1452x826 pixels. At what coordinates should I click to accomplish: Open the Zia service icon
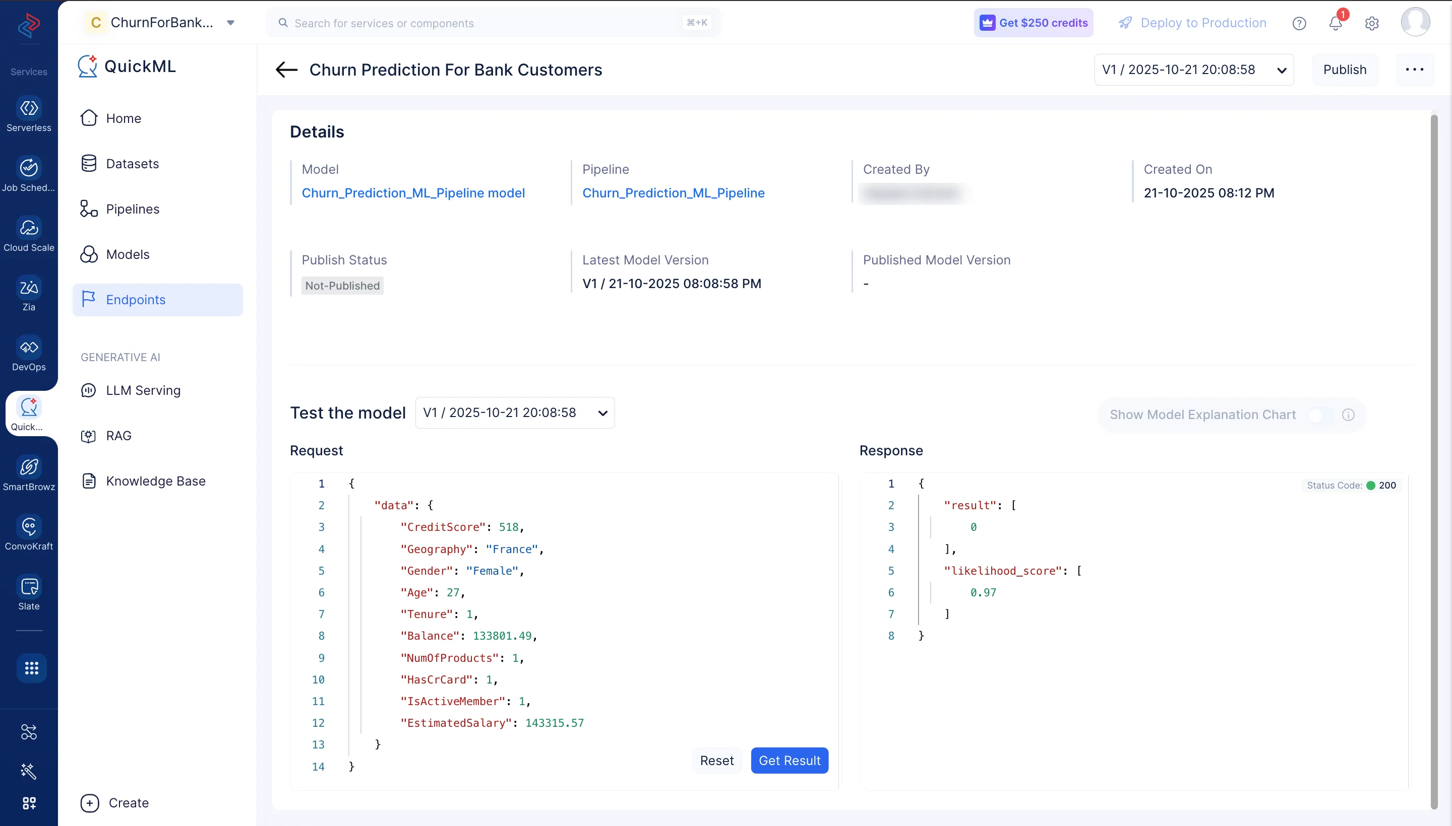click(x=29, y=288)
